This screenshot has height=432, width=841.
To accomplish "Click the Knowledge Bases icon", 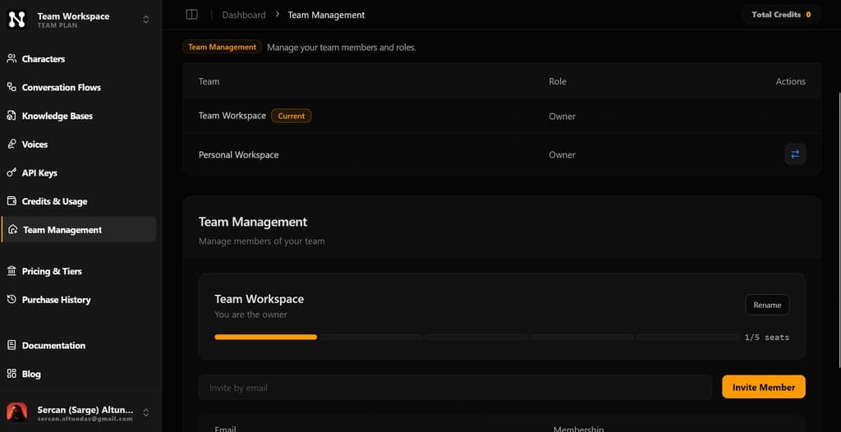I will 11,115.
